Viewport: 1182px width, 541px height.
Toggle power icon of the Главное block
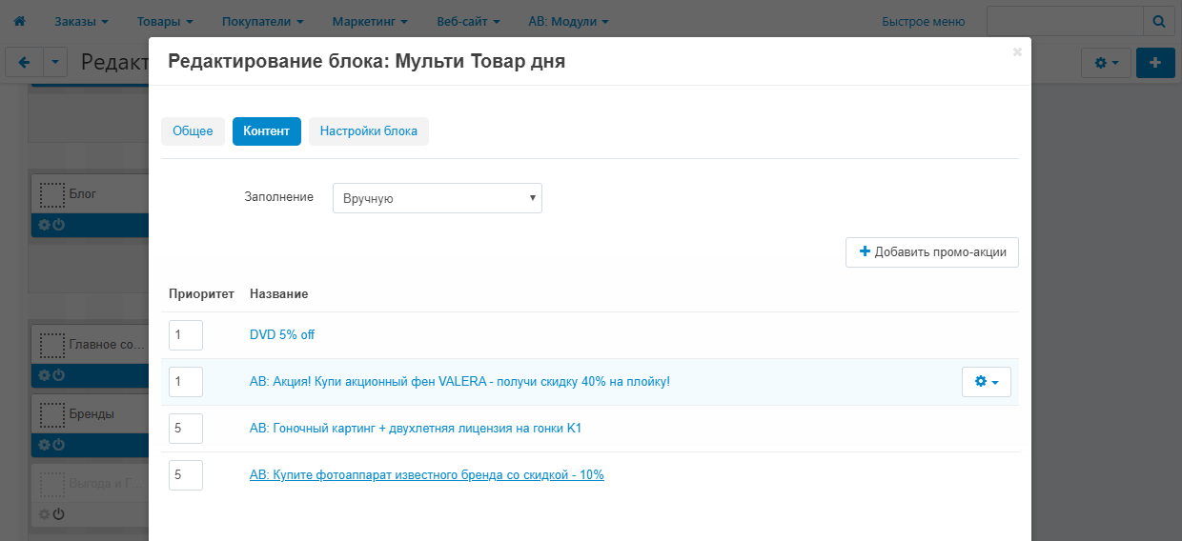pyautogui.click(x=58, y=375)
